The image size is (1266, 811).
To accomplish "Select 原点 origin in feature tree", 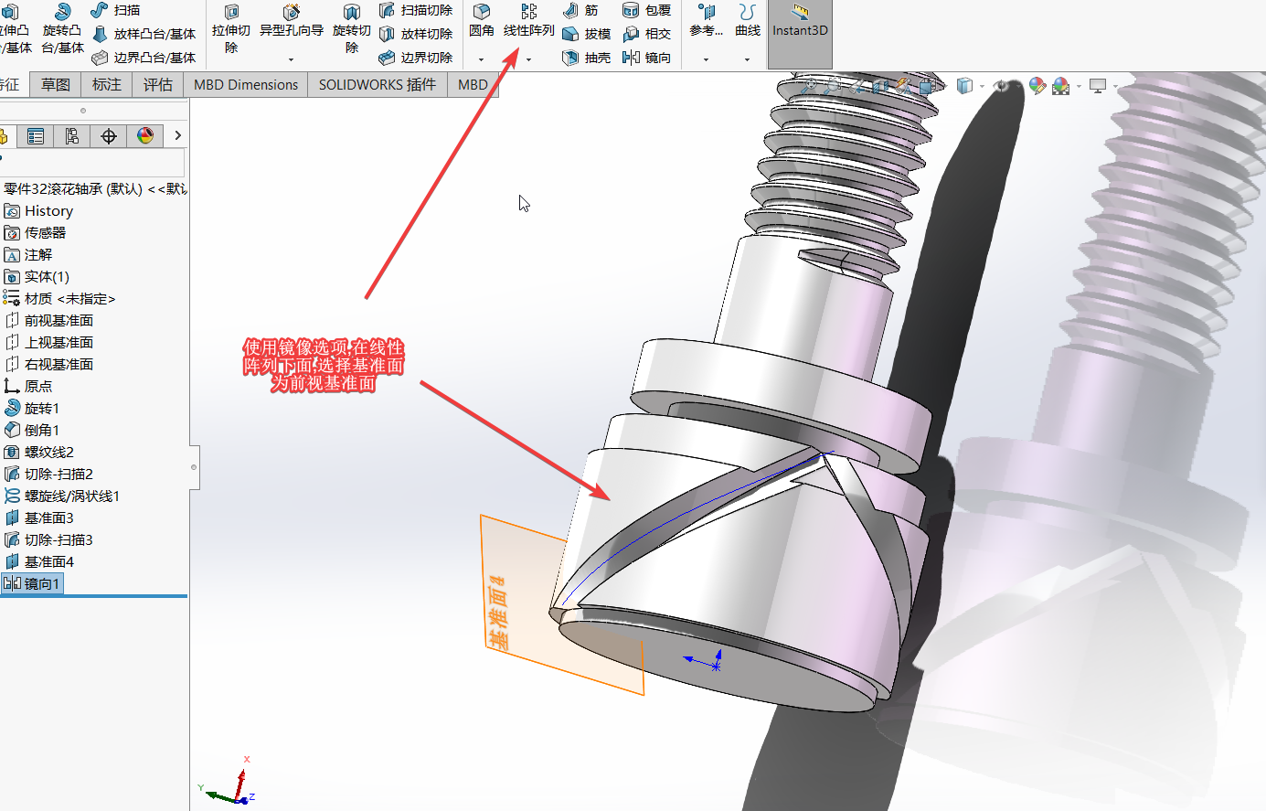I will coord(28,387).
